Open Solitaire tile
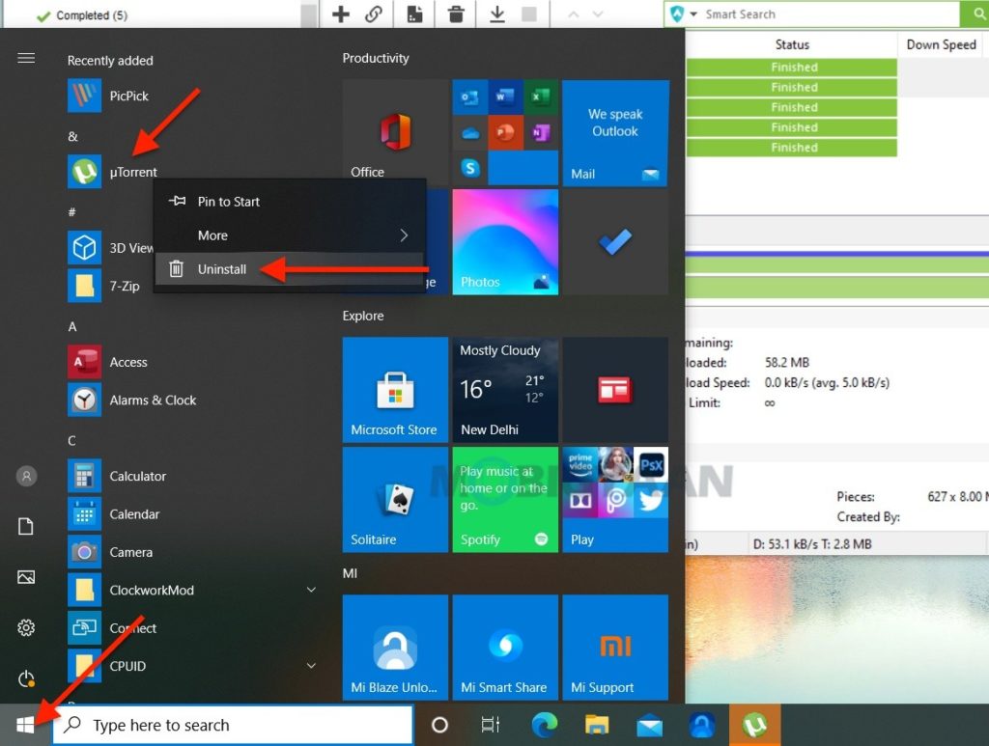The height and width of the screenshot is (746, 989). pyautogui.click(x=395, y=500)
